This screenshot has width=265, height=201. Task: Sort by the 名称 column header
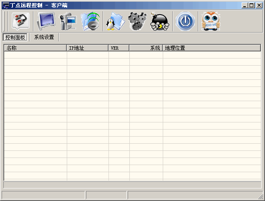point(35,48)
